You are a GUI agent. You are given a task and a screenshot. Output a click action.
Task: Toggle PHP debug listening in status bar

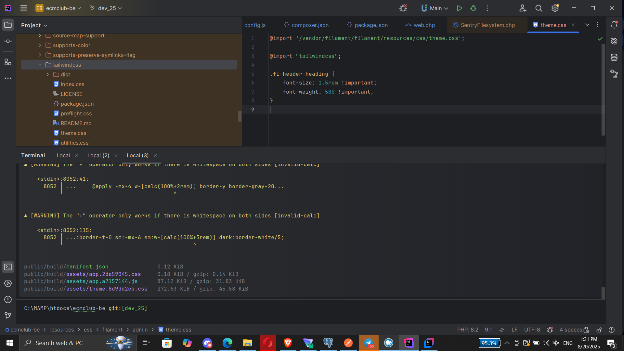550,330
